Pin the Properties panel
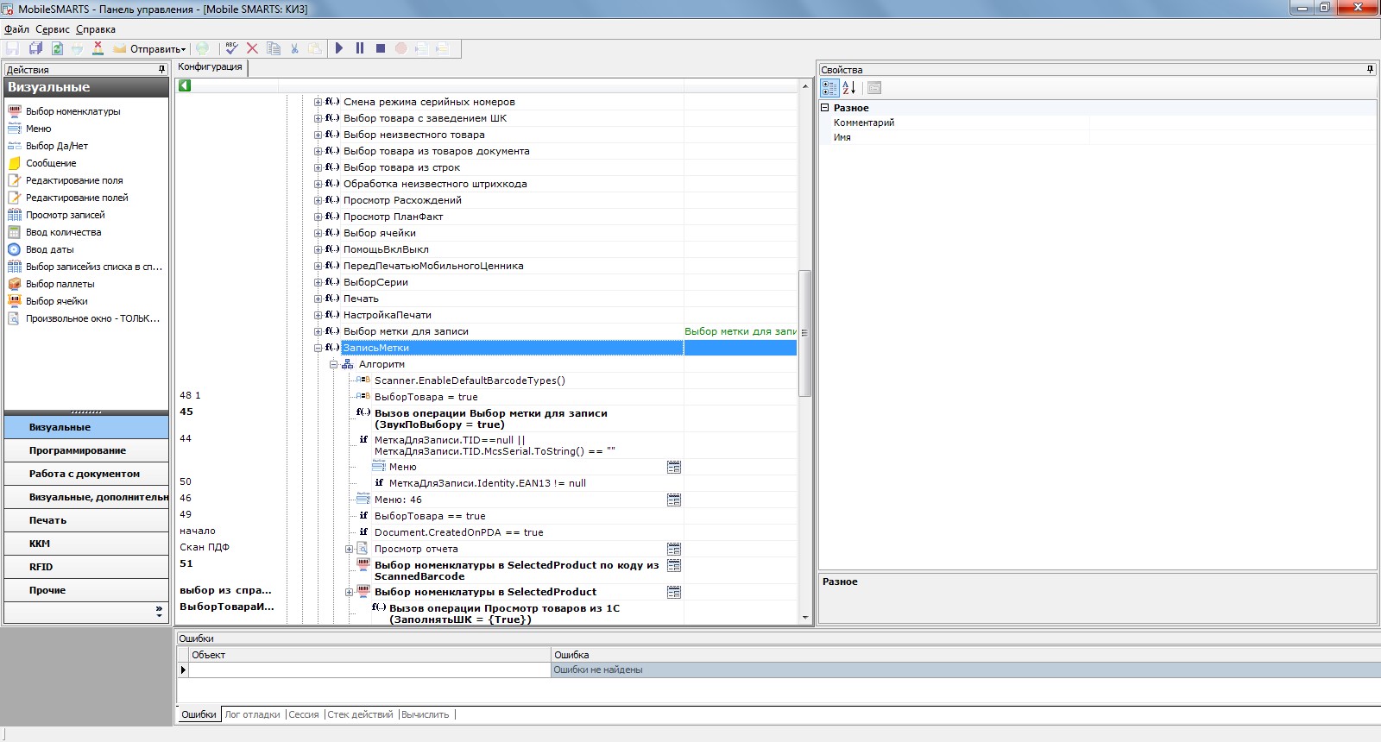The width and height of the screenshot is (1381, 742). (1371, 69)
